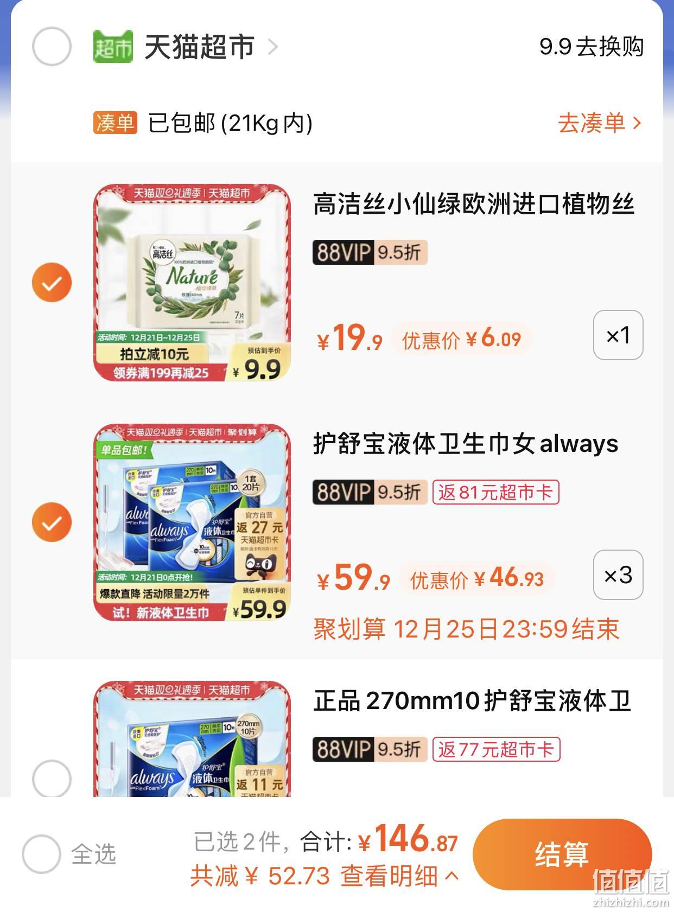The width and height of the screenshot is (674, 912).
Task: Tap the 优惠价 ¥46.93 discount pill
Action: tap(477, 579)
